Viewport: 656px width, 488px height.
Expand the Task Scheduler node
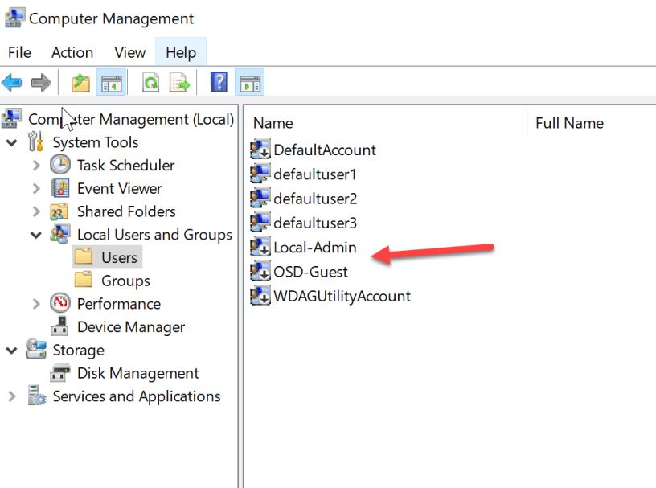tap(36, 166)
